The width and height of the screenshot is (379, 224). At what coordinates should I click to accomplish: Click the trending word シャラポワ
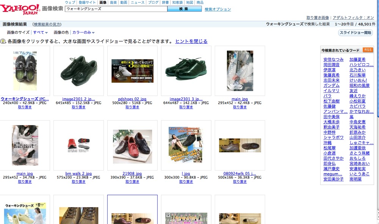point(334,137)
